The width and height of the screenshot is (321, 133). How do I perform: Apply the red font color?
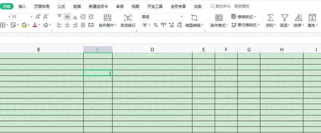pyautogui.click(x=35, y=25)
